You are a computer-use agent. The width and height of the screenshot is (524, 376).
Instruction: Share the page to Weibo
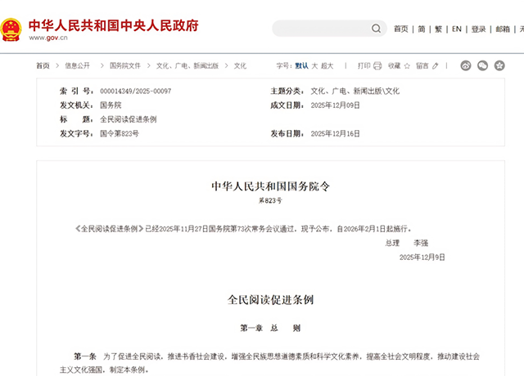(466, 65)
